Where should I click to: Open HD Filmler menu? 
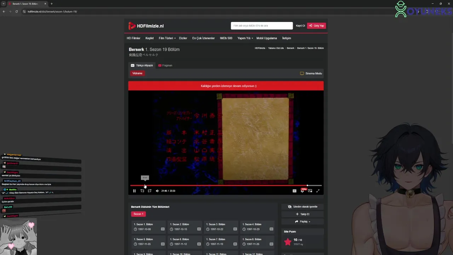point(133,38)
